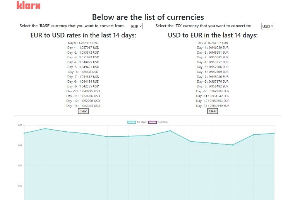Click the highest peak point on the chart
Image resolution: width=288 pixels, height=200 pixels.
pos(45,129)
